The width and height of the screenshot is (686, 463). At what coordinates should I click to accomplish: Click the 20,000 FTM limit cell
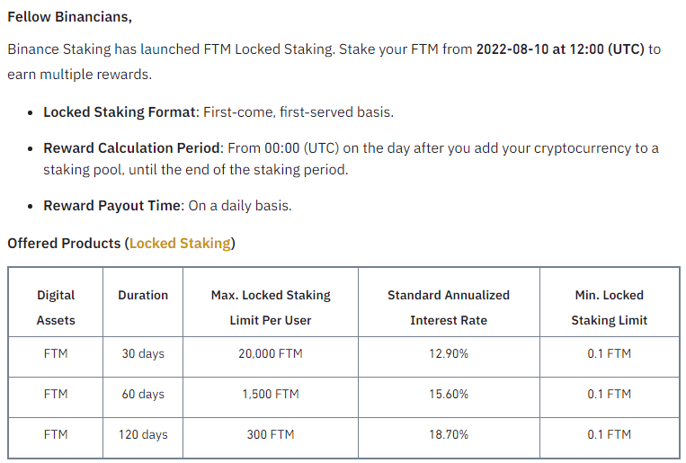[271, 353]
